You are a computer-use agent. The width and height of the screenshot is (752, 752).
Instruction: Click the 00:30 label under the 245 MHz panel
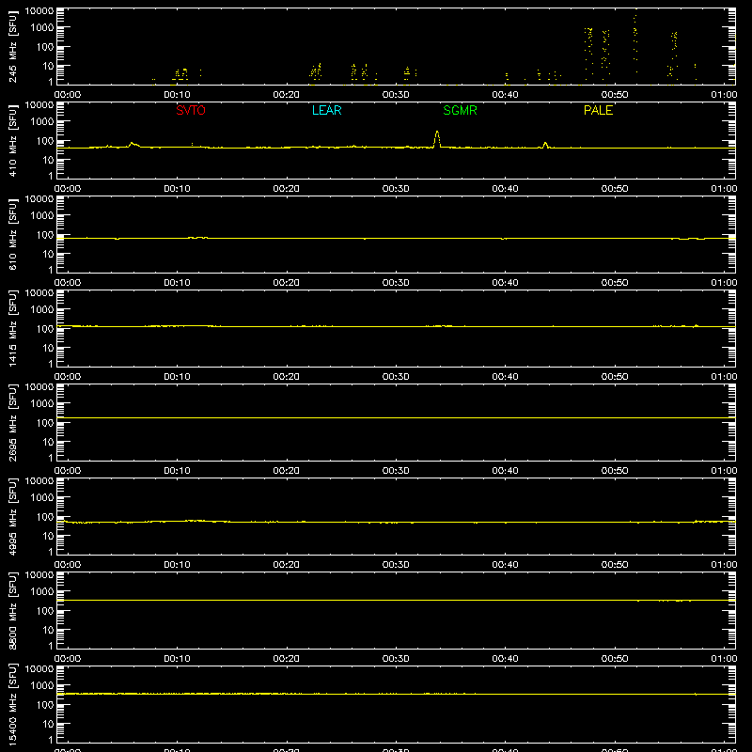point(396,95)
